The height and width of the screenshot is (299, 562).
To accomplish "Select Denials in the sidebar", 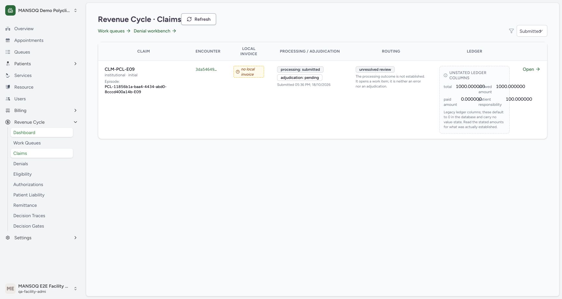I will [42, 164].
